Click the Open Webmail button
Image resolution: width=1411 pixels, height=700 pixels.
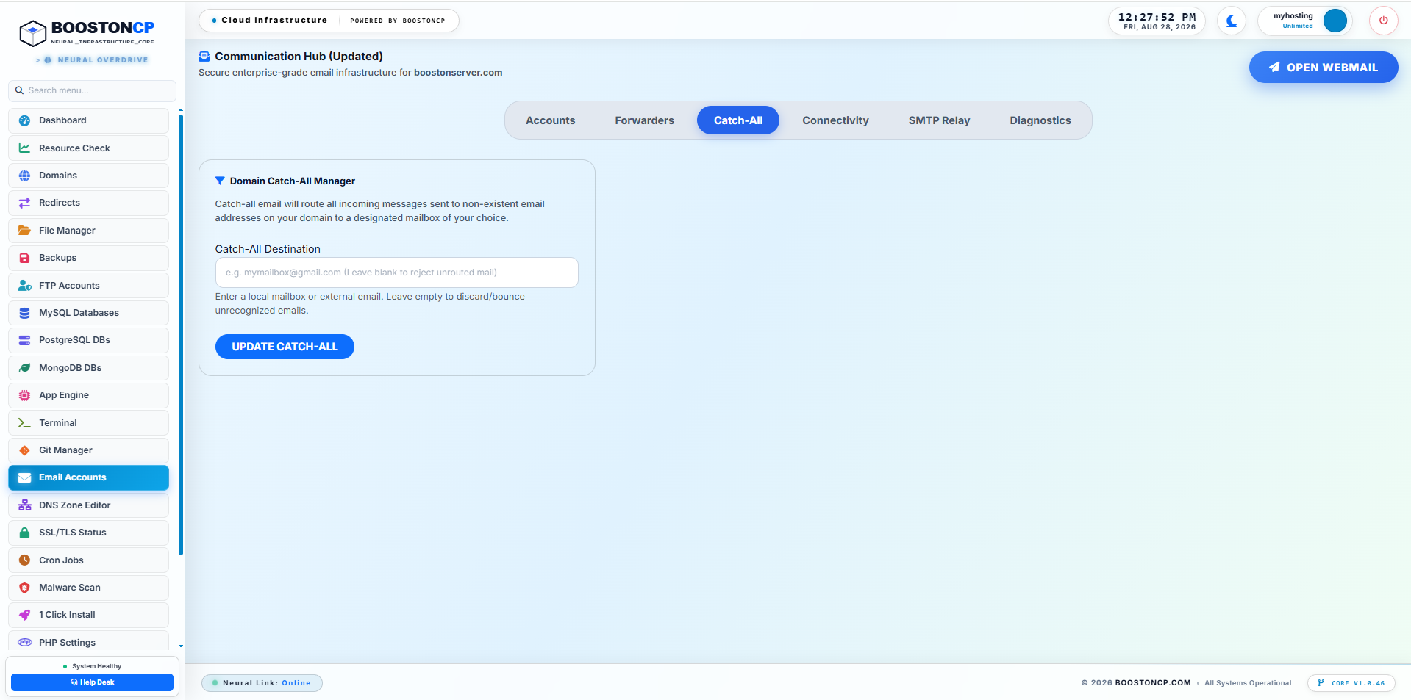(1323, 68)
